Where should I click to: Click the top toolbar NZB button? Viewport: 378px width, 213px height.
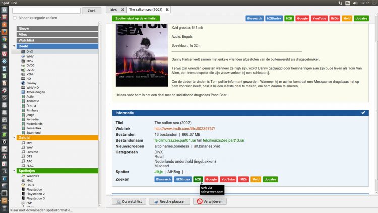[x=289, y=18]
